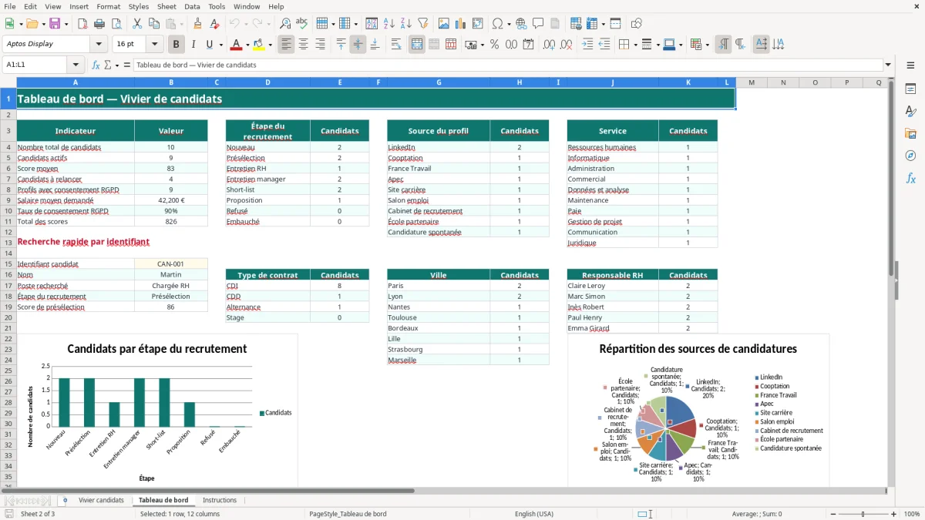Toggle Underline formatting
The width and height of the screenshot is (925, 520).
coord(209,45)
